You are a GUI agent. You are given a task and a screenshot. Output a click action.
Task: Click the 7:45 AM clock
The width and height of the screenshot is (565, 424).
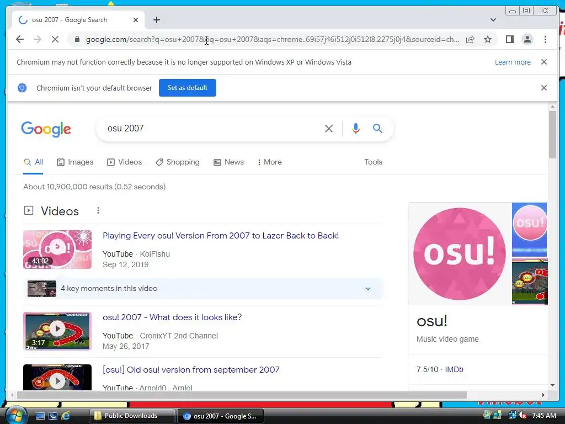coord(543,416)
